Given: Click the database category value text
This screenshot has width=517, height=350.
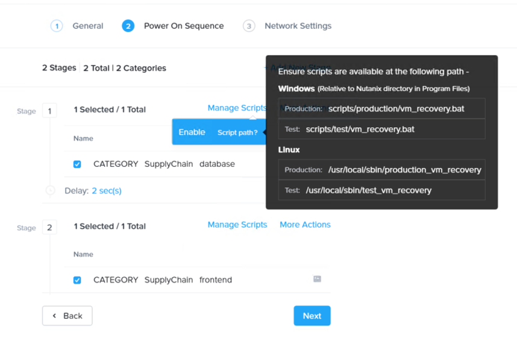Looking at the screenshot, I should pos(217,164).
